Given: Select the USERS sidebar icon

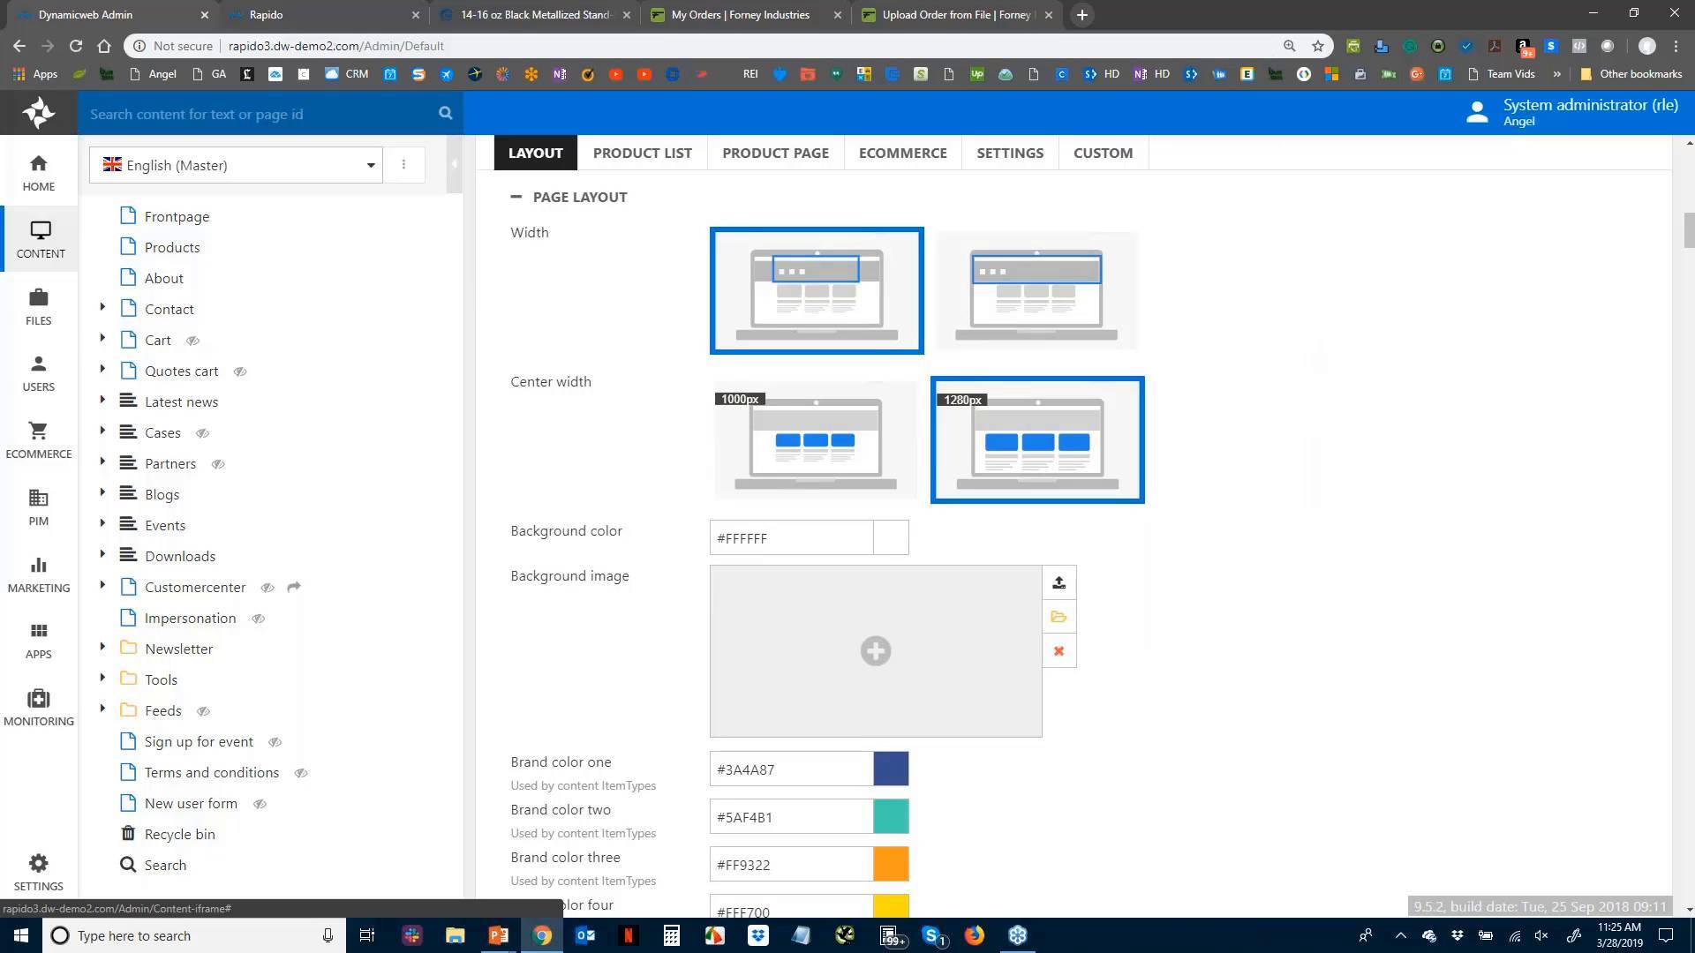Looking at the screenshot, I should point(38,372).
